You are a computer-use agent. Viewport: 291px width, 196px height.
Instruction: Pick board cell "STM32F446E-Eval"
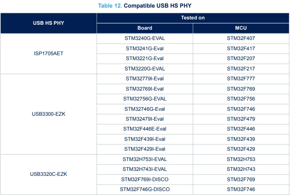pos(145,129)
